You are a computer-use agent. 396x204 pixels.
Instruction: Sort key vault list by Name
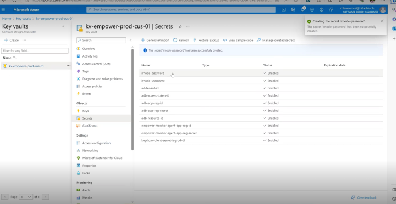9,58
